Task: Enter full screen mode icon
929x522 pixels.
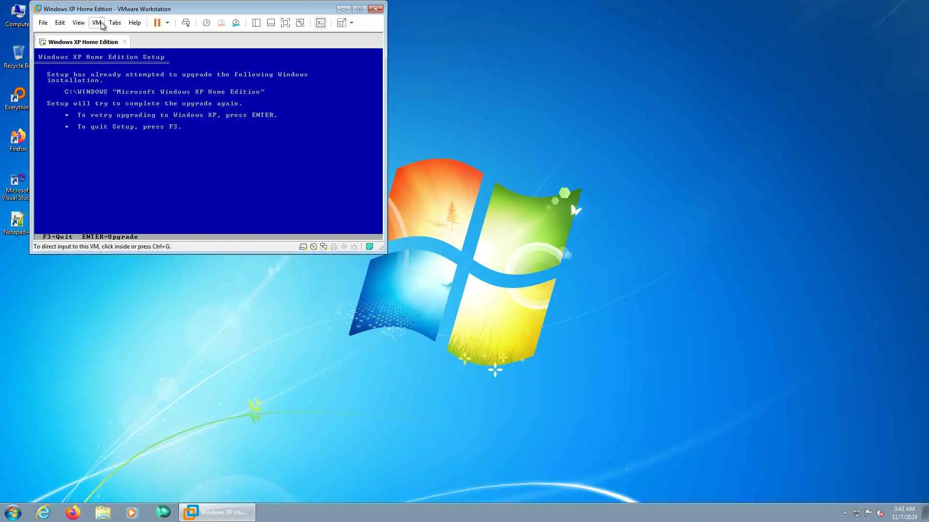Action: pyautogui.click(x=285, y=23)
